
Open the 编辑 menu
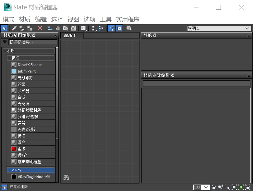[41, 19]
